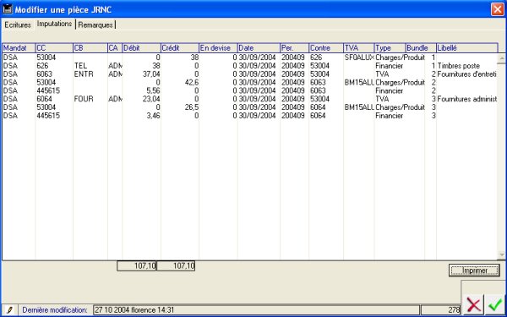Viewport: 507px width, 317px height.
Task: Click CC cell '6063'
Action: 44,74
